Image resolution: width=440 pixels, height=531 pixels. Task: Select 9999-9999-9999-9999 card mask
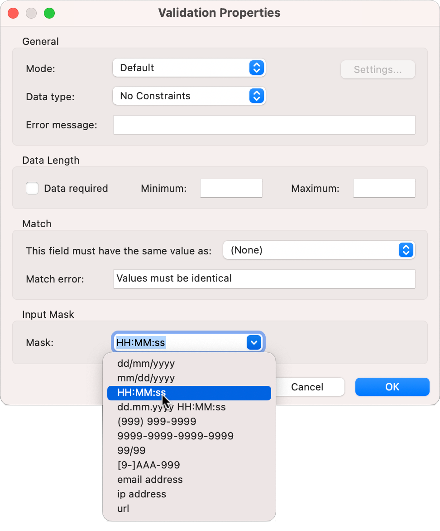175,436
